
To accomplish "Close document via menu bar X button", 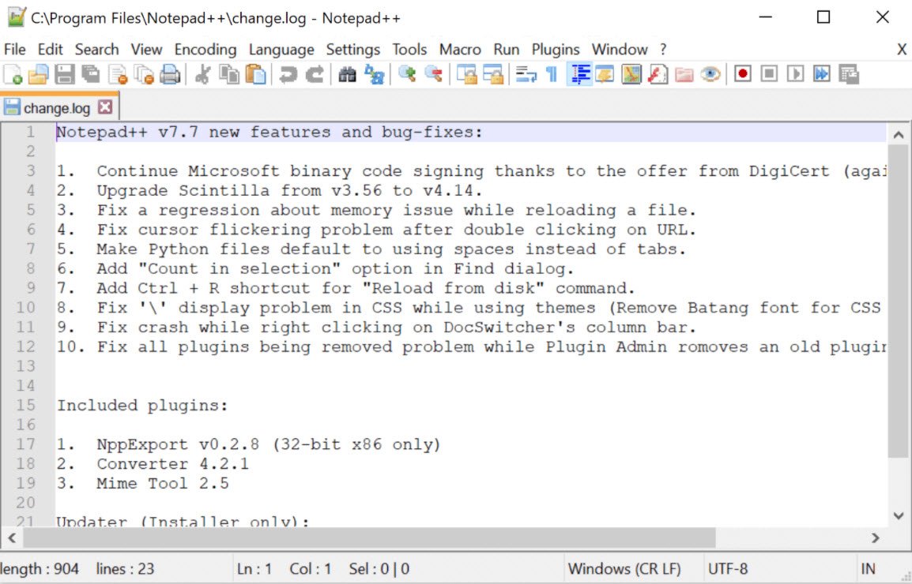I will (x=902, y=50).
